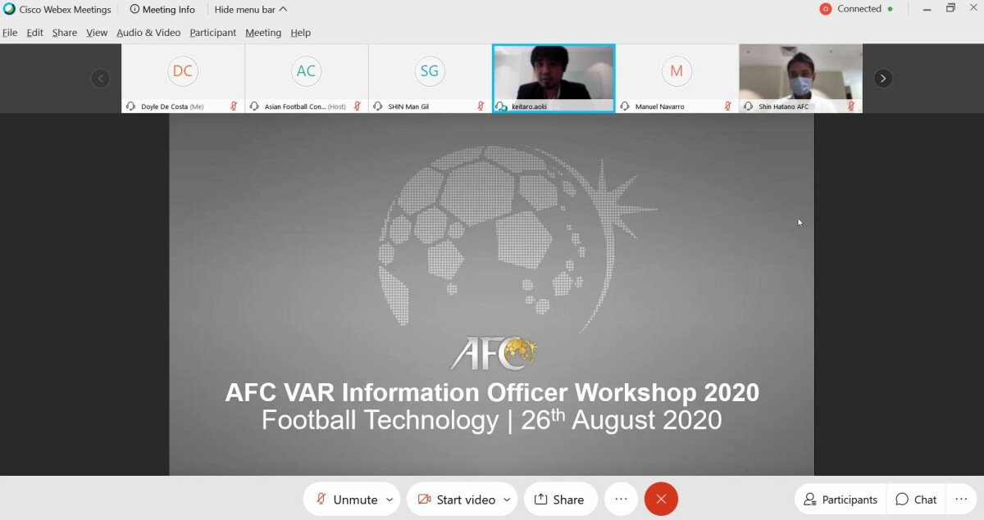Click headset icon beside keitaro.aoki
Viewport: 984px width, 520px height.
(x=501, y=106)
